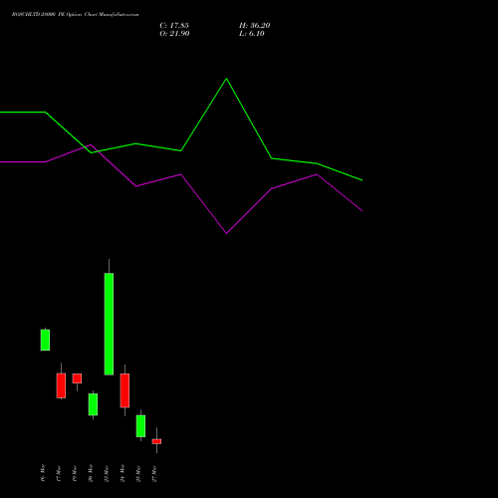Click the small red candle on 19 Mar
This screenshot has width=498, height=498.
pos(77,378)
